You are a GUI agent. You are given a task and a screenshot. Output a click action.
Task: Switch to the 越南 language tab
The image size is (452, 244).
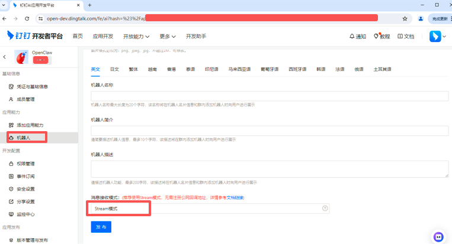pyautogui.click(x=152, y=69)
